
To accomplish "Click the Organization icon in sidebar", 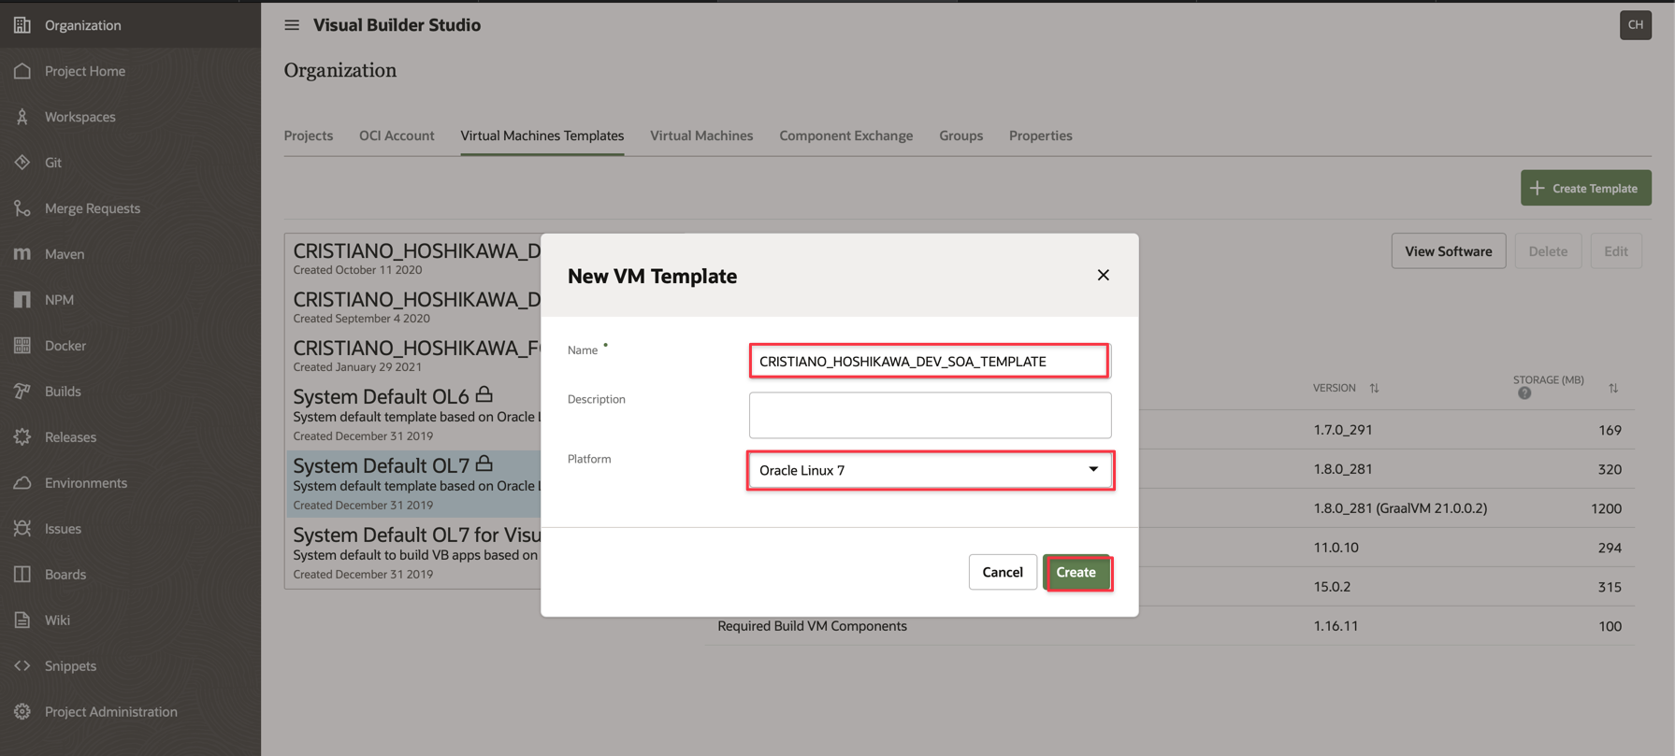I will (22, 25).
